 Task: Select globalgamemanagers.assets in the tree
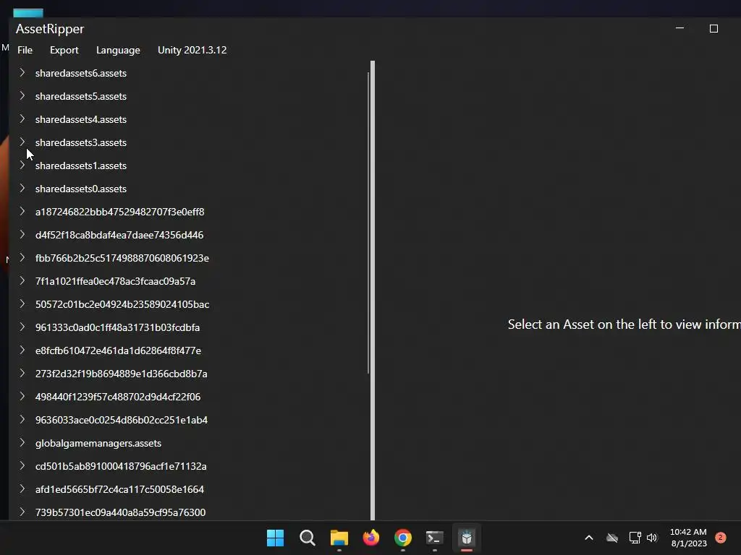click(98, 443)
